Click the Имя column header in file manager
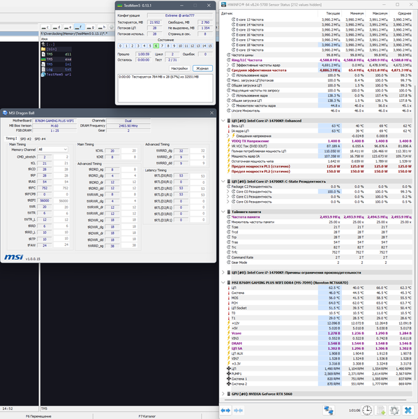 pos(45,39)
